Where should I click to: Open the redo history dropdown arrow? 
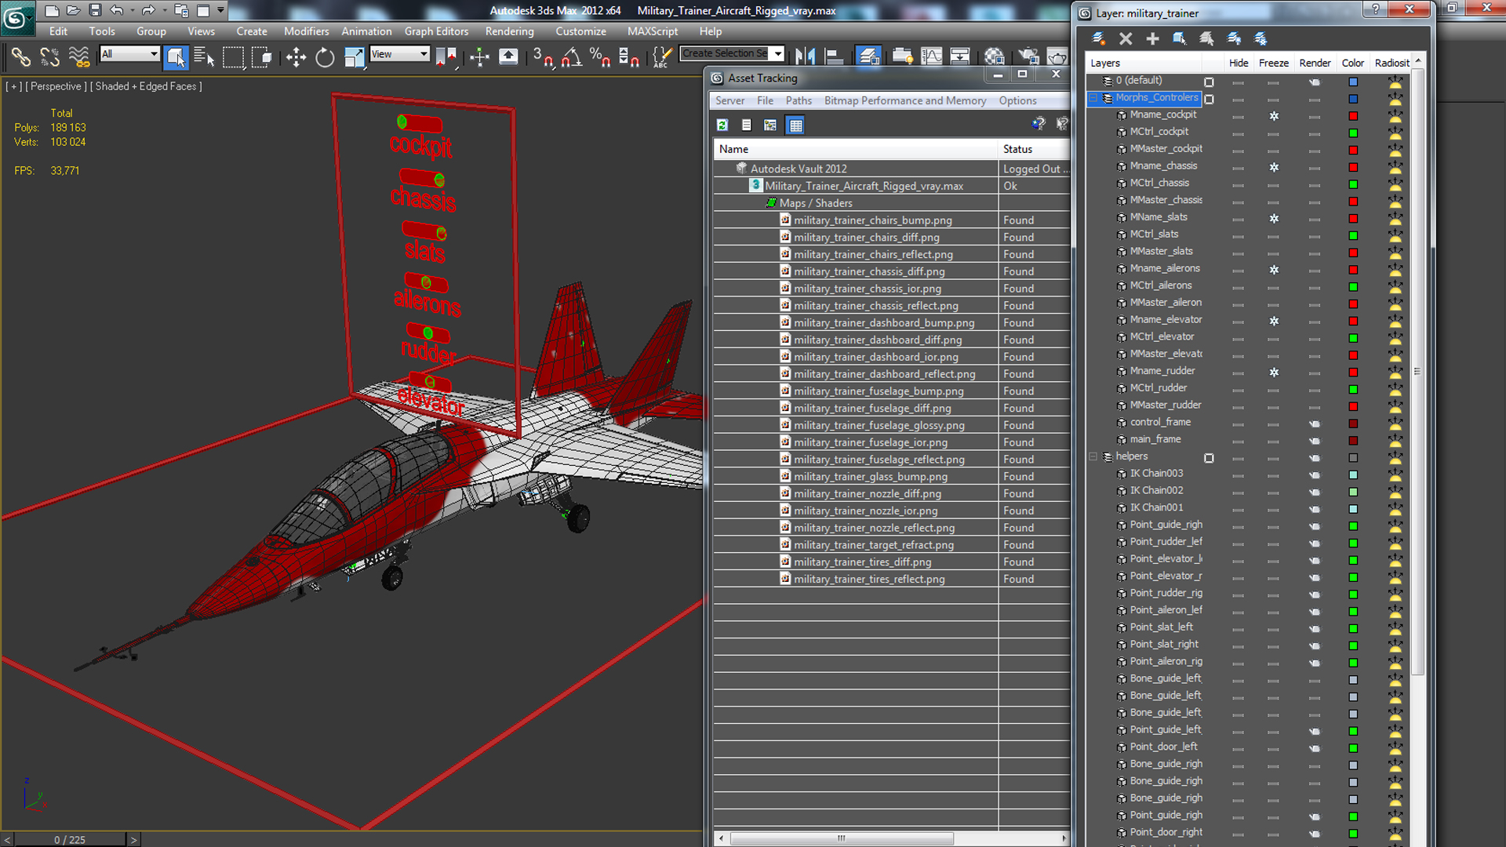pyautogui.click(x=164, y=10)
